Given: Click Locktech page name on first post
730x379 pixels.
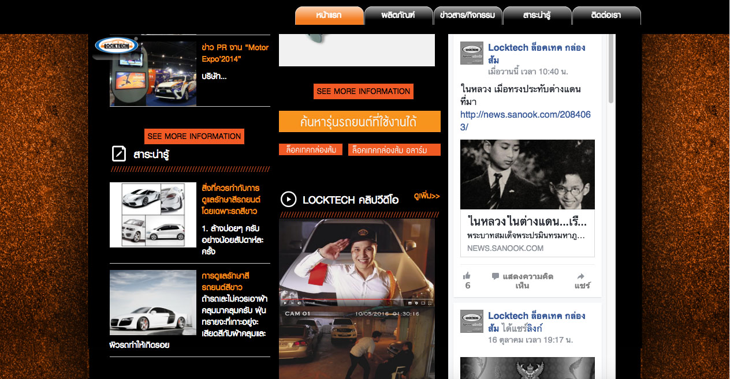Looking at the screenshot, I should point(537,53).
